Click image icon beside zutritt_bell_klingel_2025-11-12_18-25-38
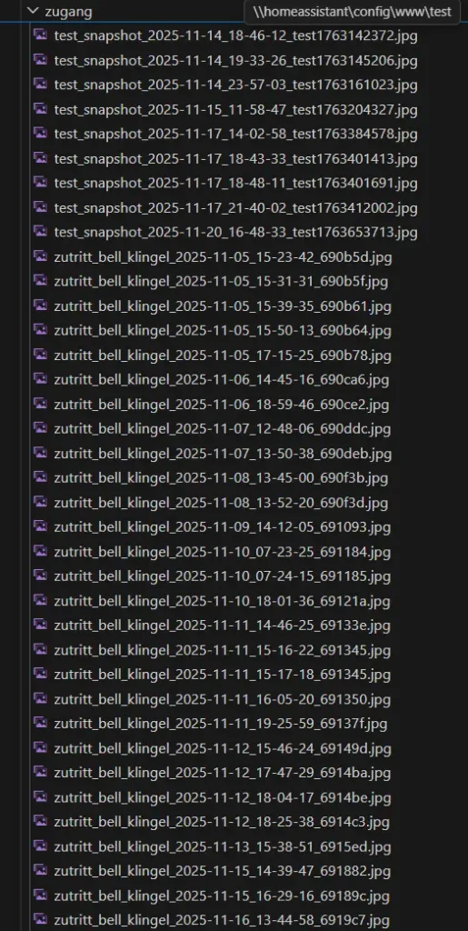 coord(40,821)
